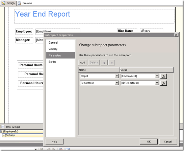Move parameter up with arrow button

[x=104, y=63]
